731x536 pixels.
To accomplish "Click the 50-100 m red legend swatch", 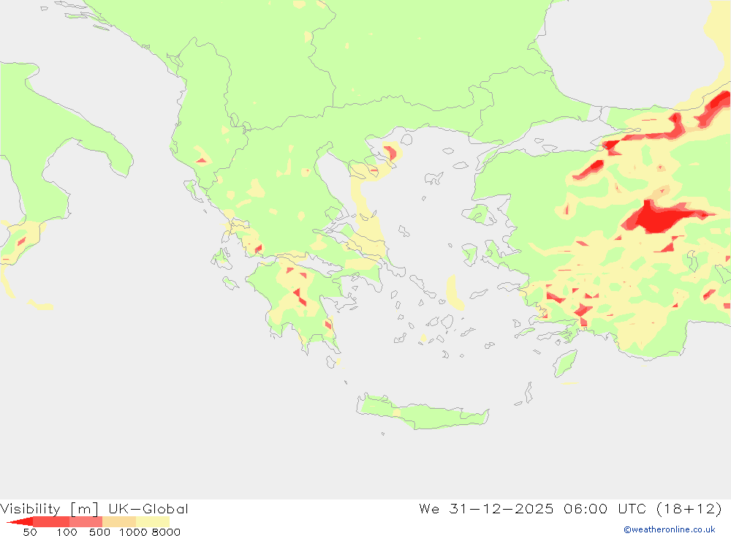I will (x=51, y=521).
